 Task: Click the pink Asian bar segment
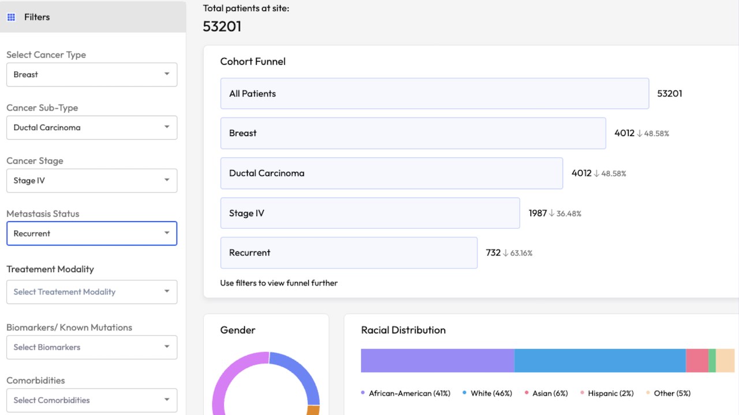pos(696,360)
